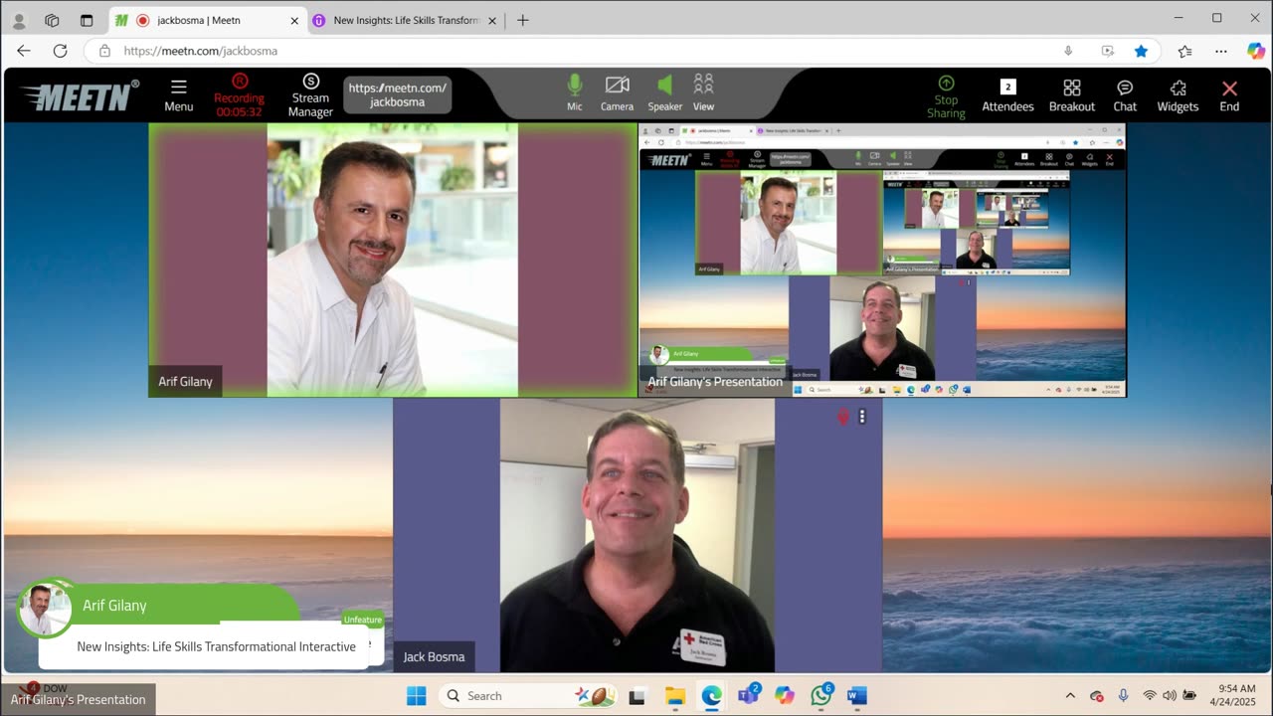Toggle the Speaker
This screenshot has height=716, width=1273.
[665, 93]
